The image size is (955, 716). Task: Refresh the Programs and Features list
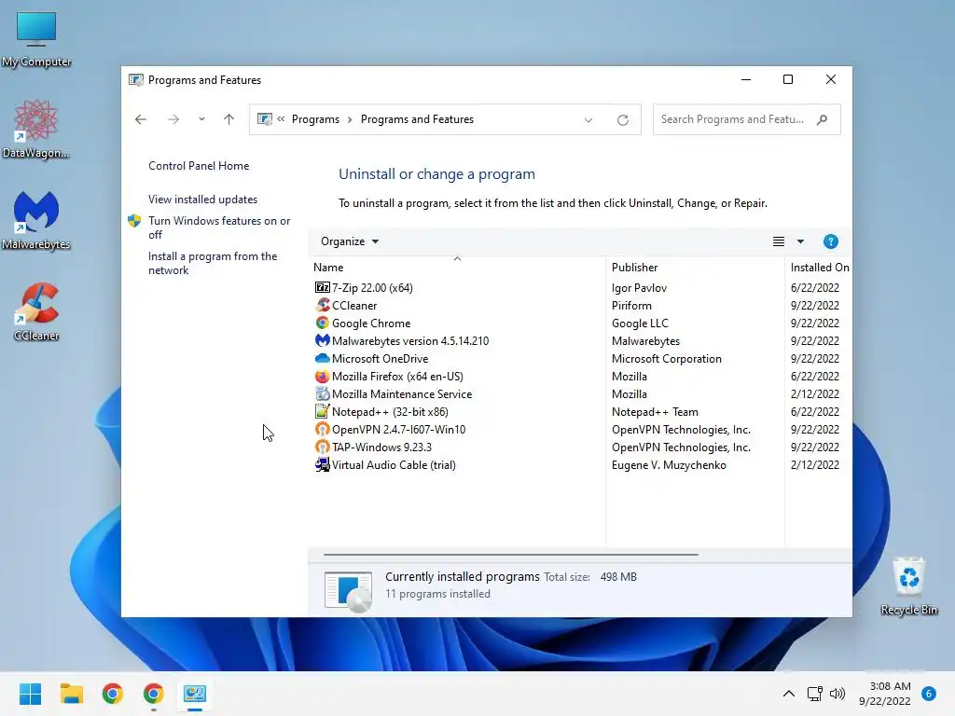pyautogui.click(x=622, y=120)
